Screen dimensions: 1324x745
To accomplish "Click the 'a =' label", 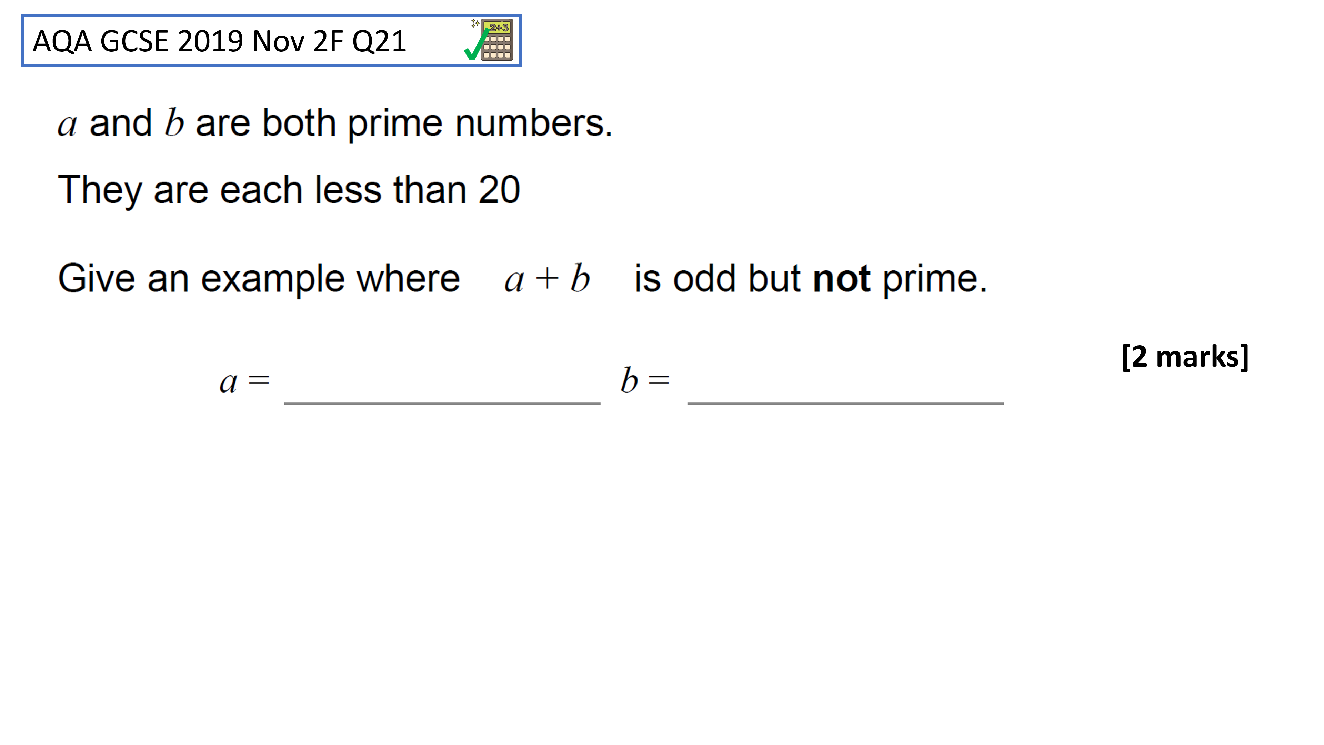I will [x=245, y=382].
